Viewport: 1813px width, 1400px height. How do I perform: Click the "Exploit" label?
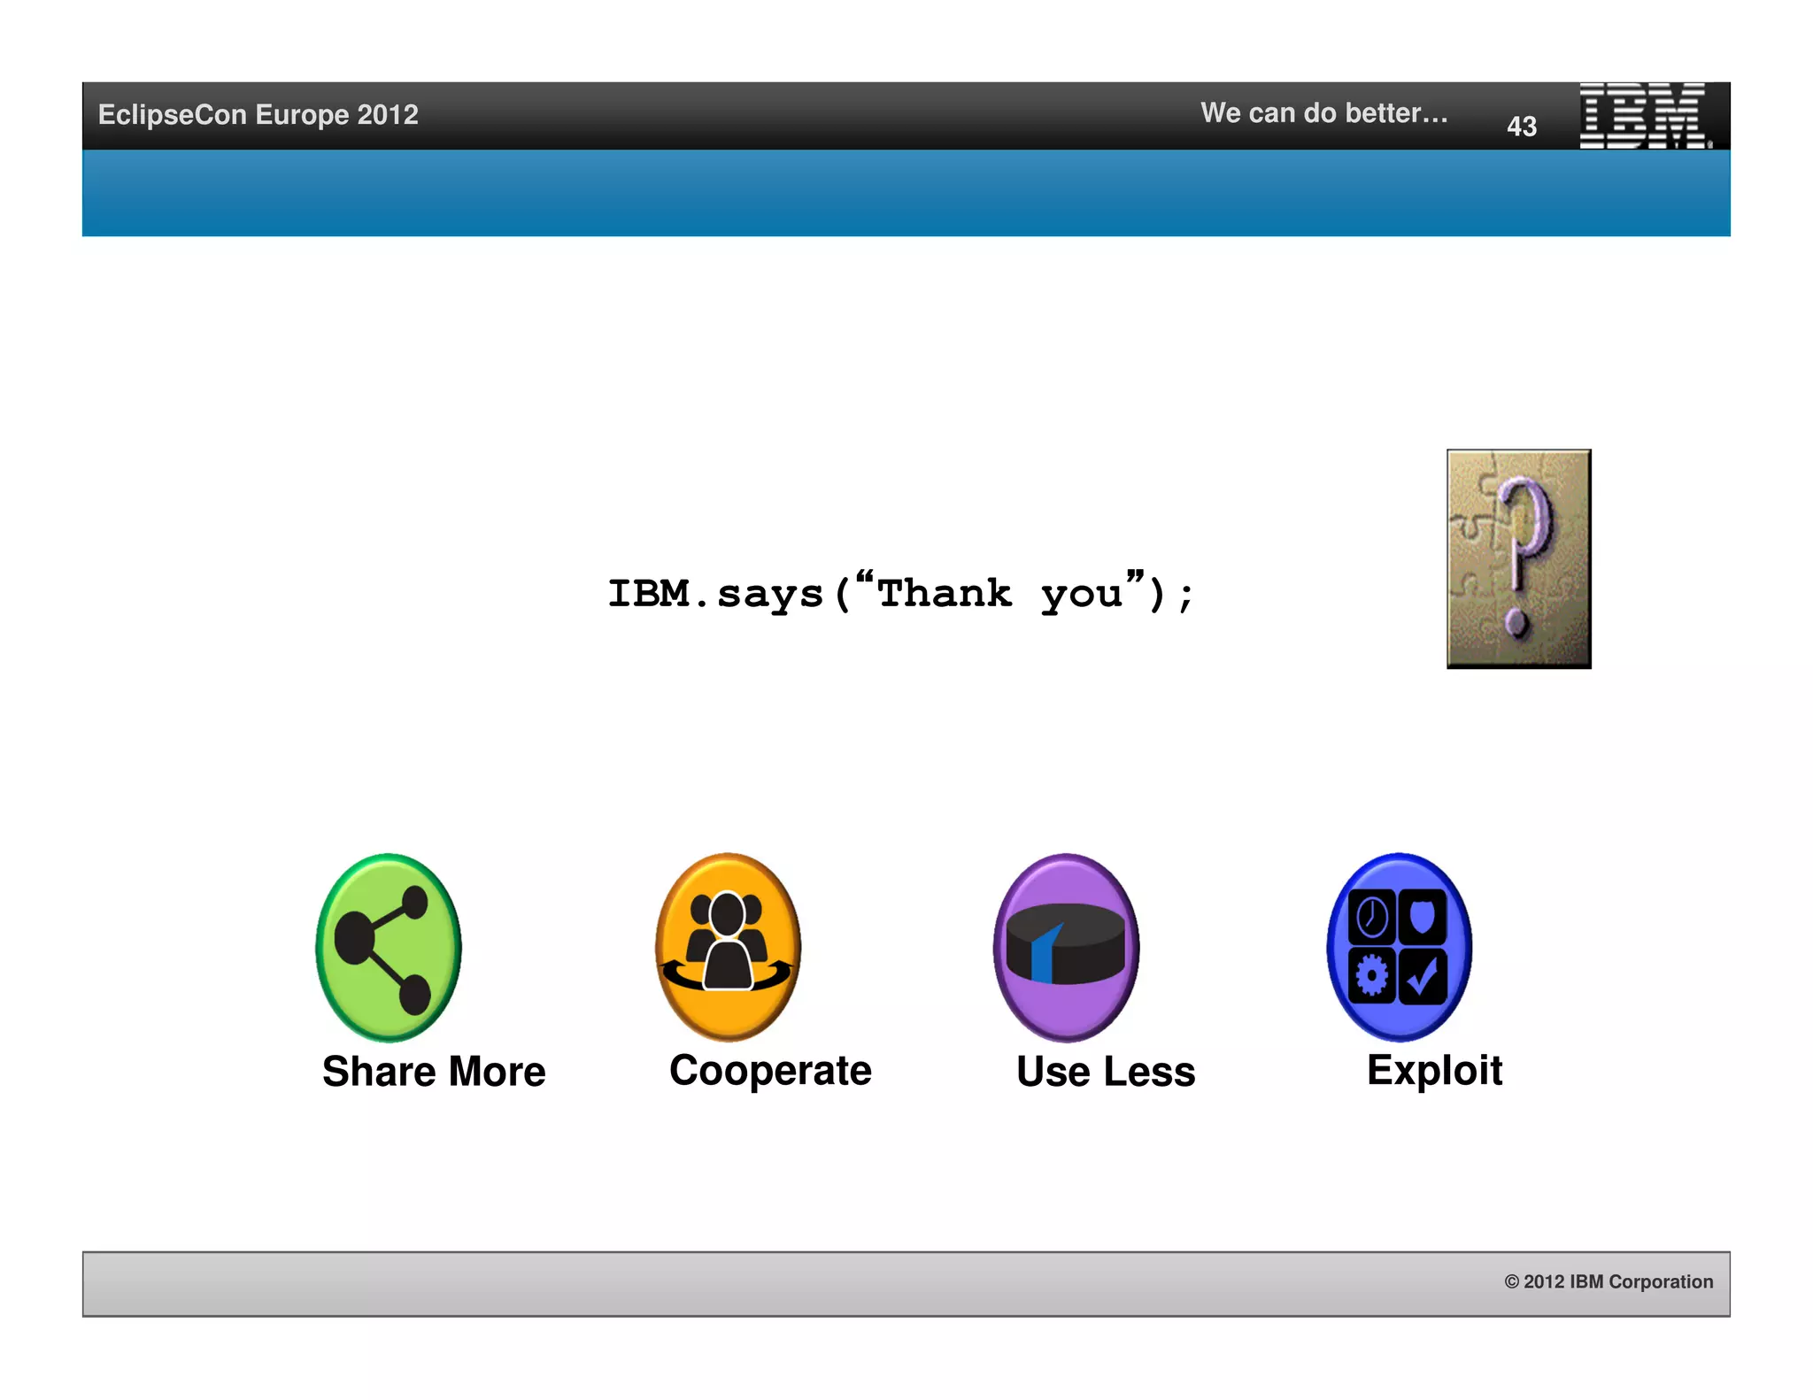tap(1434, 1072)
